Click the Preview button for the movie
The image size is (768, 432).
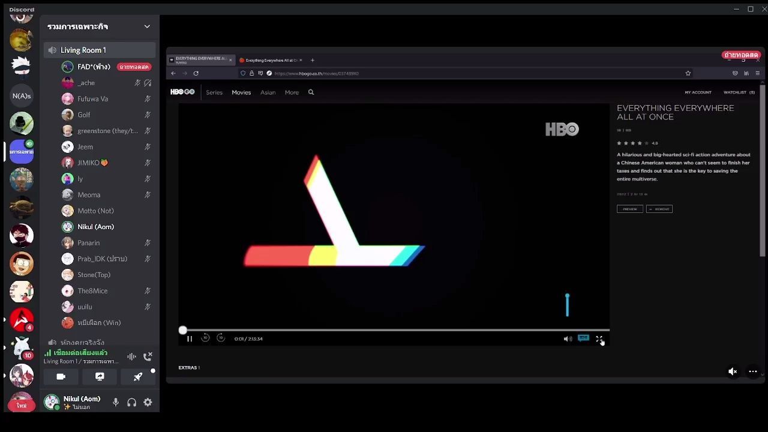click(629, 209)
